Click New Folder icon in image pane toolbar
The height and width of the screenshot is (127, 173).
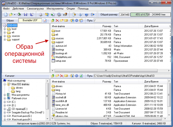point(62,21)
